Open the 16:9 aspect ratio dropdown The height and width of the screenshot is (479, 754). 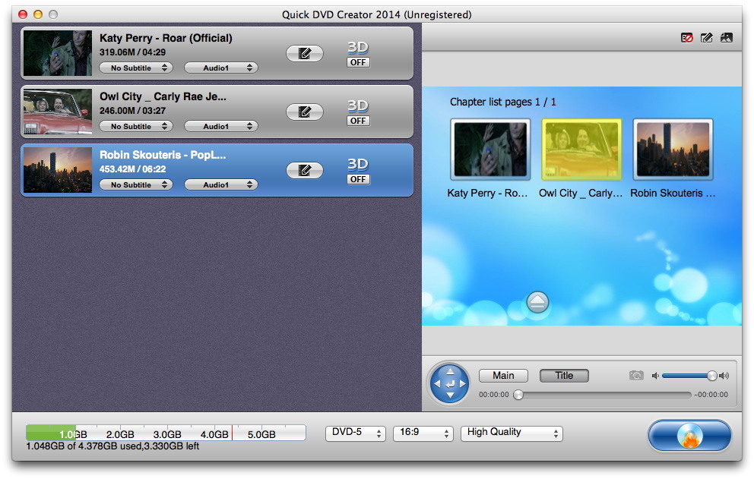pos(423,433)
